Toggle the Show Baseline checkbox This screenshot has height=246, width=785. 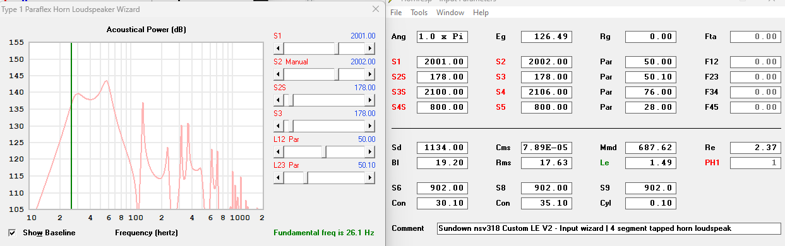(12, 233)
